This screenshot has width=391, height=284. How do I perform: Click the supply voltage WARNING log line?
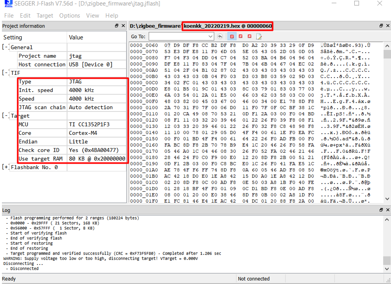(101, 258)
